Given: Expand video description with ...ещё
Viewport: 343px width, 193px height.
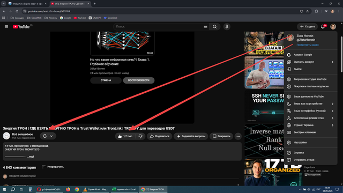Looking at the screenshot, I should (x=31, y=157).
